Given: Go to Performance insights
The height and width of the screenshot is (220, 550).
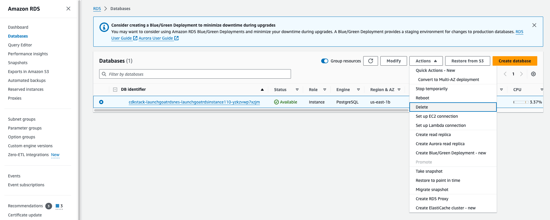Looking at the screenshot, I should (x=28, y=54).
